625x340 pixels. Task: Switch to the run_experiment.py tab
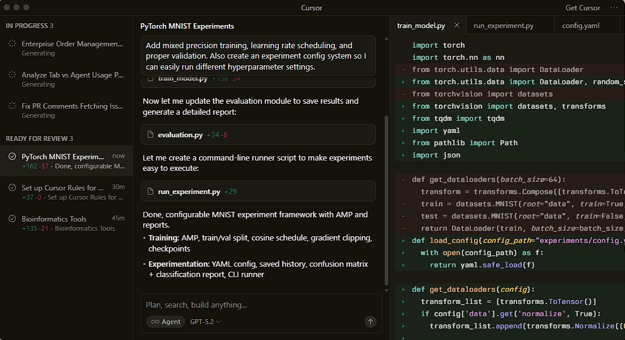point(503,26)
